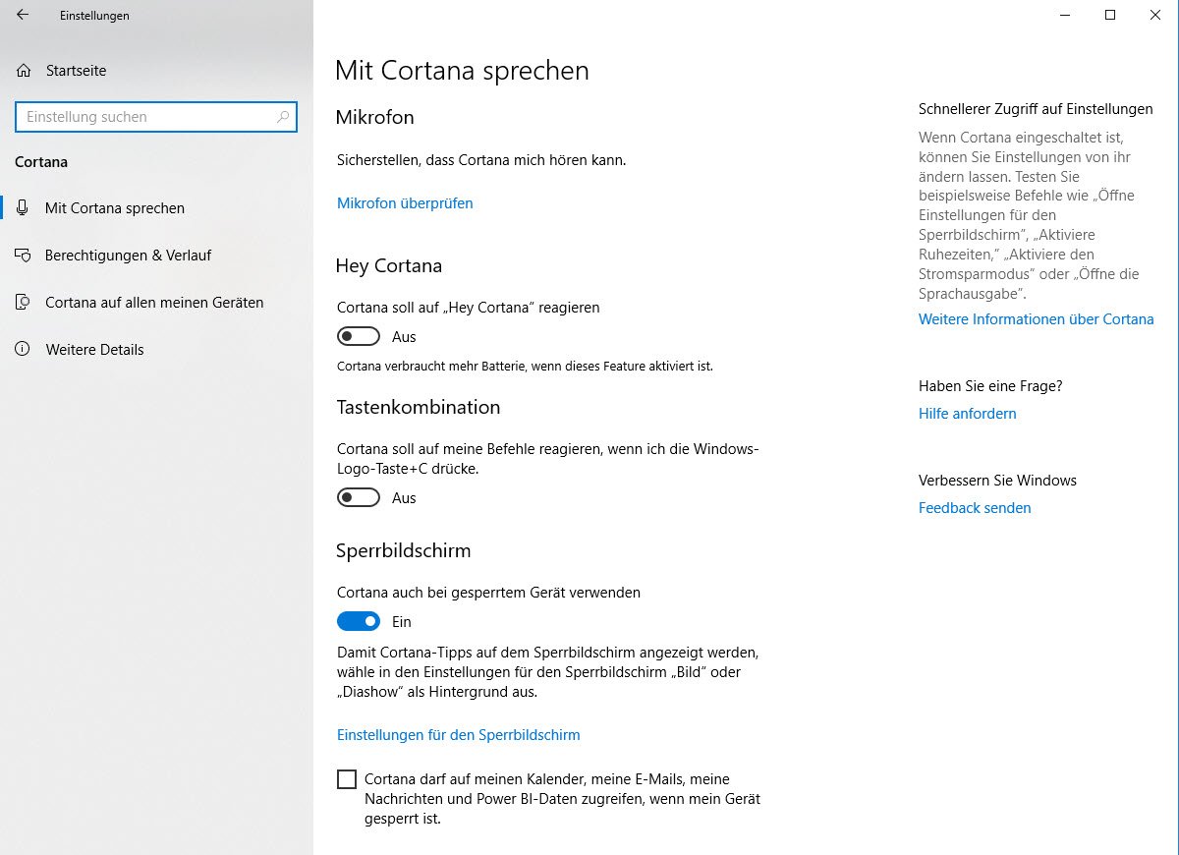Viewport: 1179px width, 855px height.
Task: Click the Haben Sie eine Frage? text
Action: pyautogui.click(x=990, y=386)
